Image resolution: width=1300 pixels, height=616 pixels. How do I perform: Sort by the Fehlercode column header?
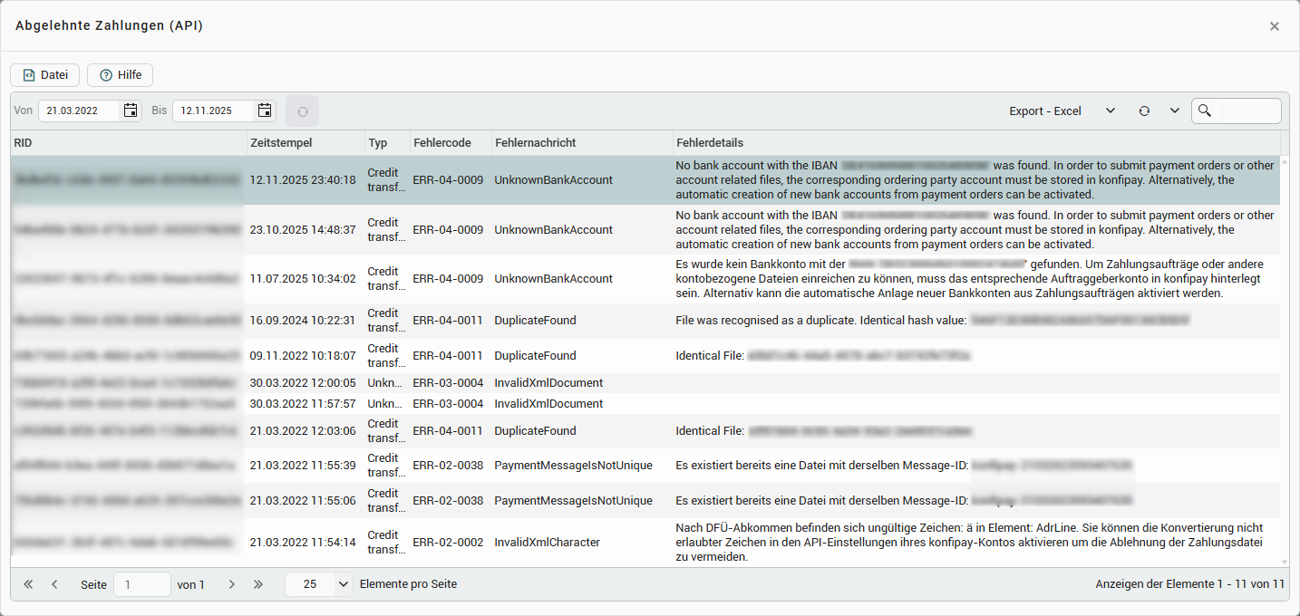pyautogui.click(x=451, y=143)
